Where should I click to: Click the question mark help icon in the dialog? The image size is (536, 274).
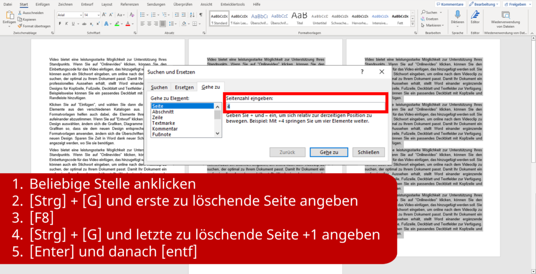362,72
